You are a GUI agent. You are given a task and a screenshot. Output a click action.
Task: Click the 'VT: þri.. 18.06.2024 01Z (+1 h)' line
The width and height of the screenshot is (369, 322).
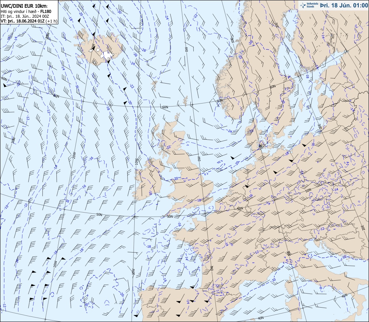[29, 21]
